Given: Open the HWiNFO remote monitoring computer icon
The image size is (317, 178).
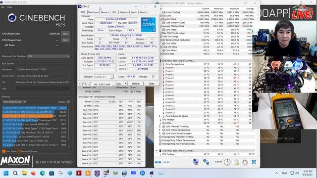Looking at the screenshot, I should point(196,162).
